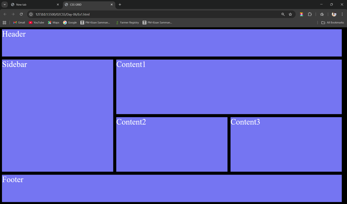Open a new tab with plus button
347x204 pixels.
[x=120, y=5]
